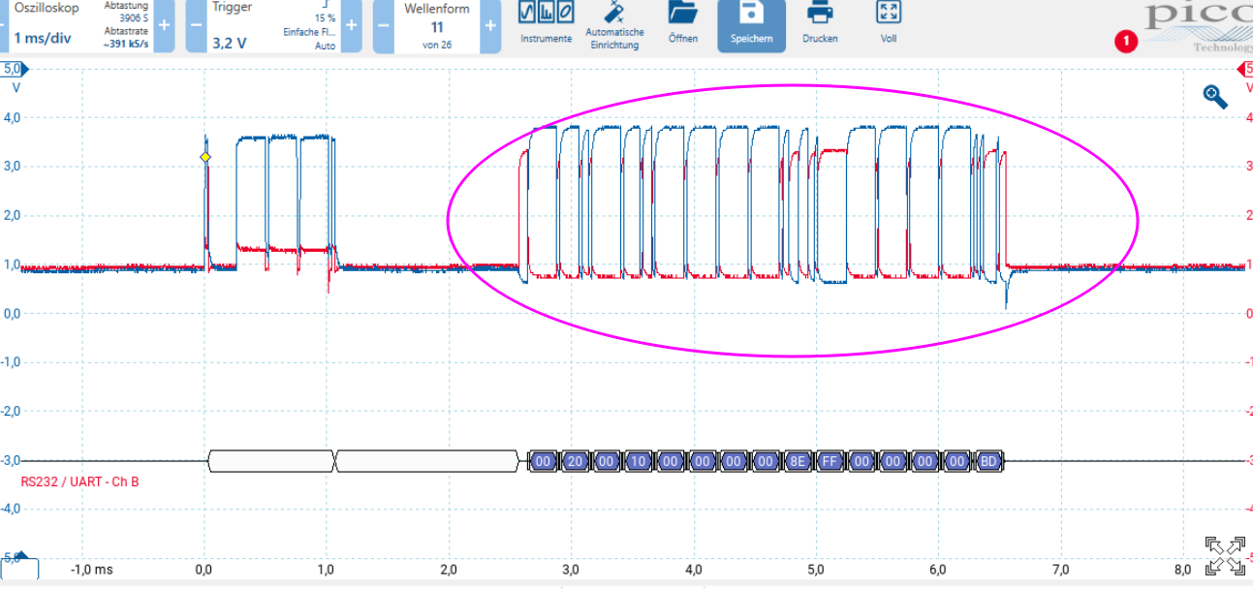Increase the trigger level with plus
This screenshot has width=1253, height=589.
351,26
